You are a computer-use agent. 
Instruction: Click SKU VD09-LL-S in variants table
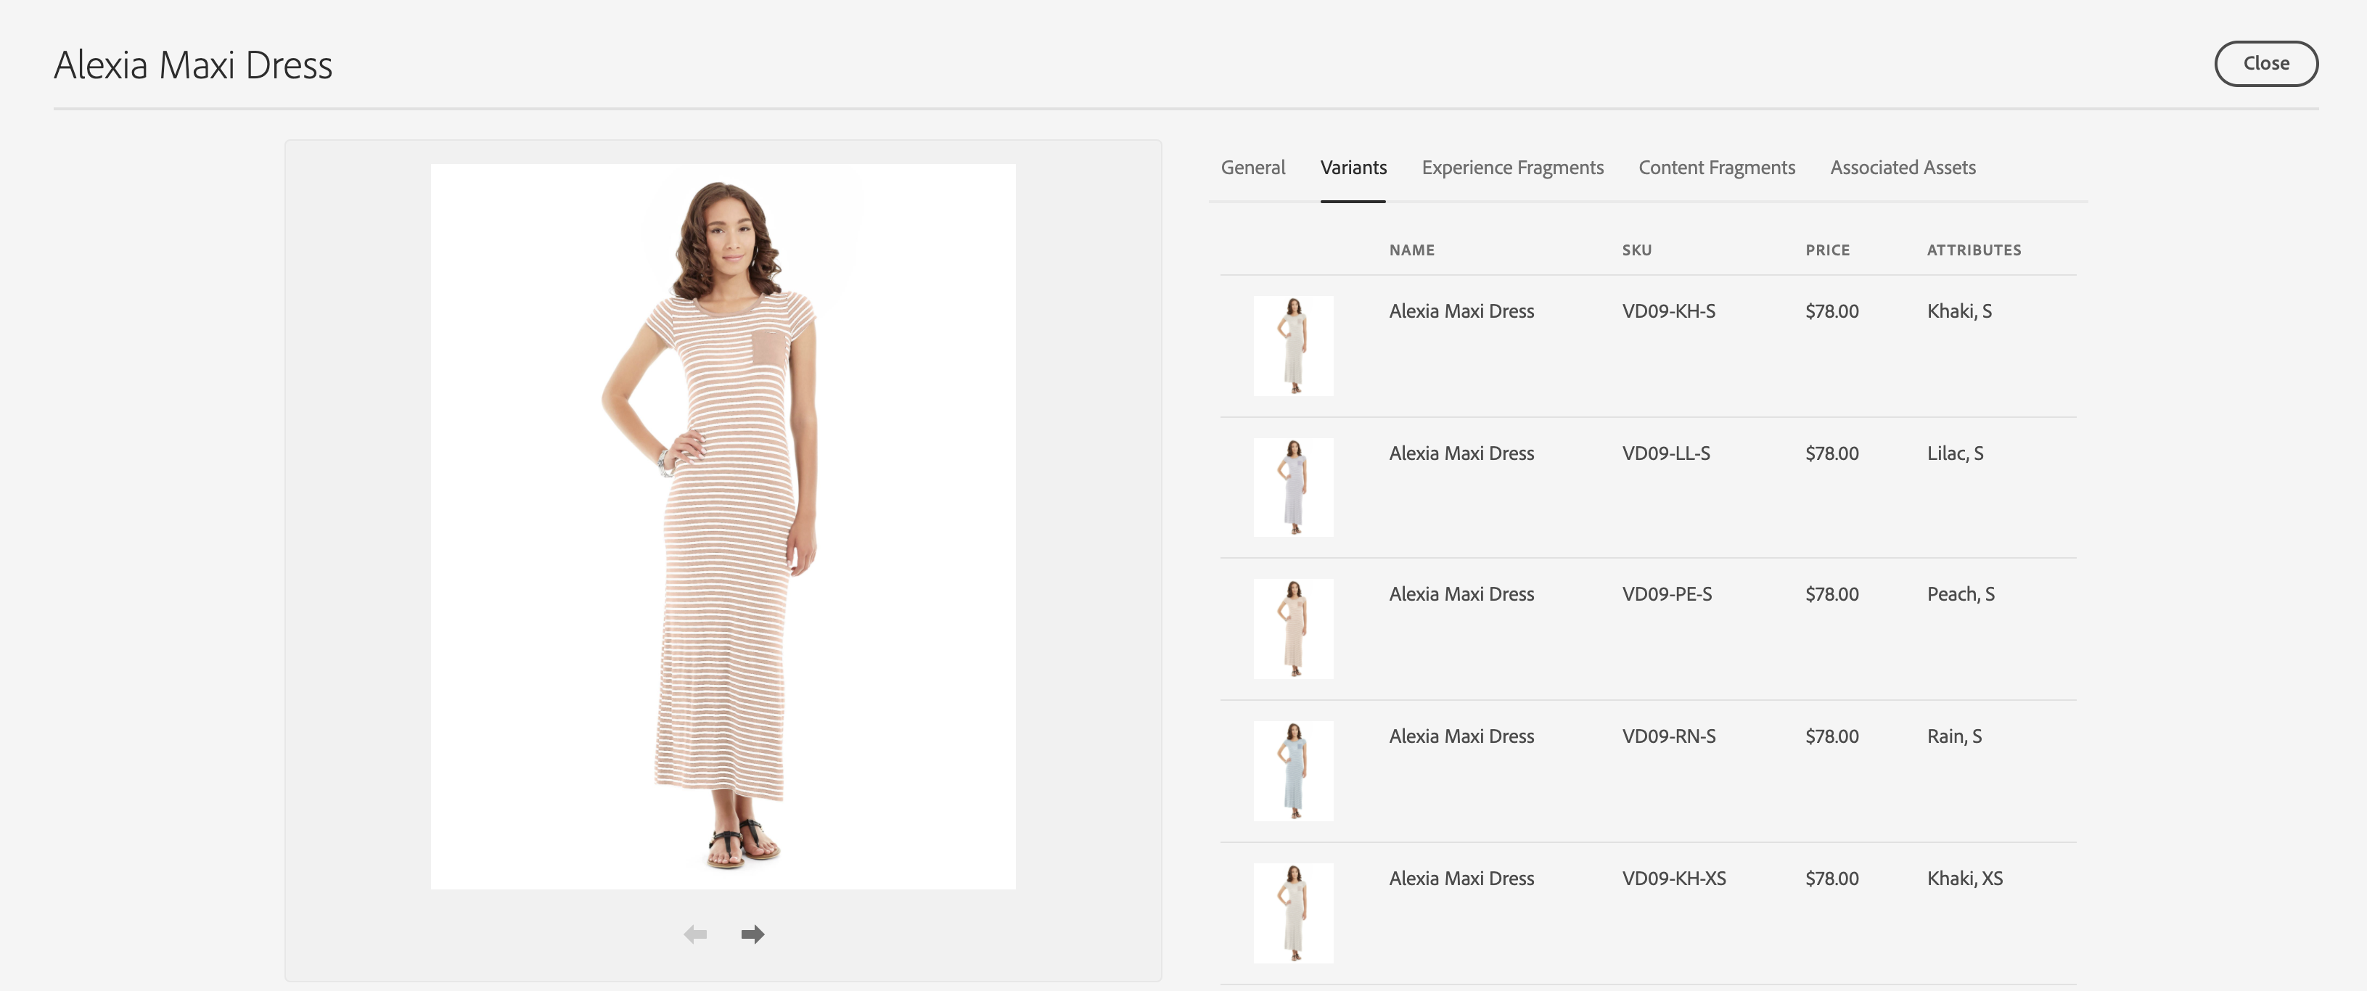pos(1665,453)
